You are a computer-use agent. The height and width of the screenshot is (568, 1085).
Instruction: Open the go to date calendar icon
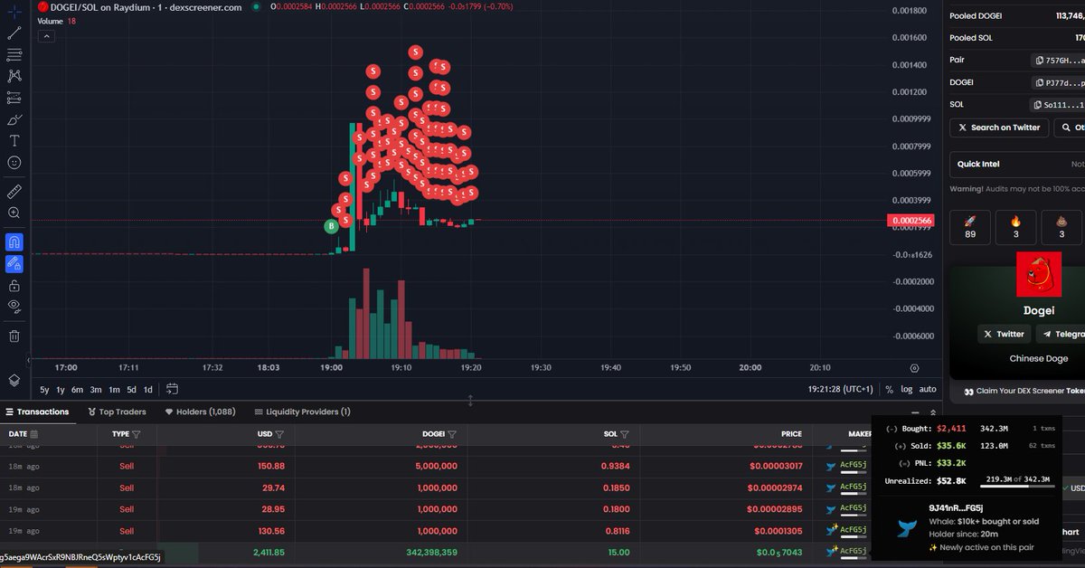(x=172, y=389)
